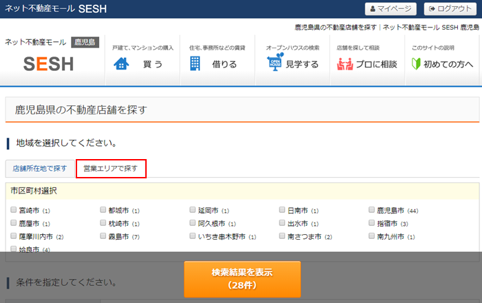Image resolution: width=482 pixels, height=303 pixels.
Task: Check the 薩摩川内市 checkbox
Action: point(14,236)
